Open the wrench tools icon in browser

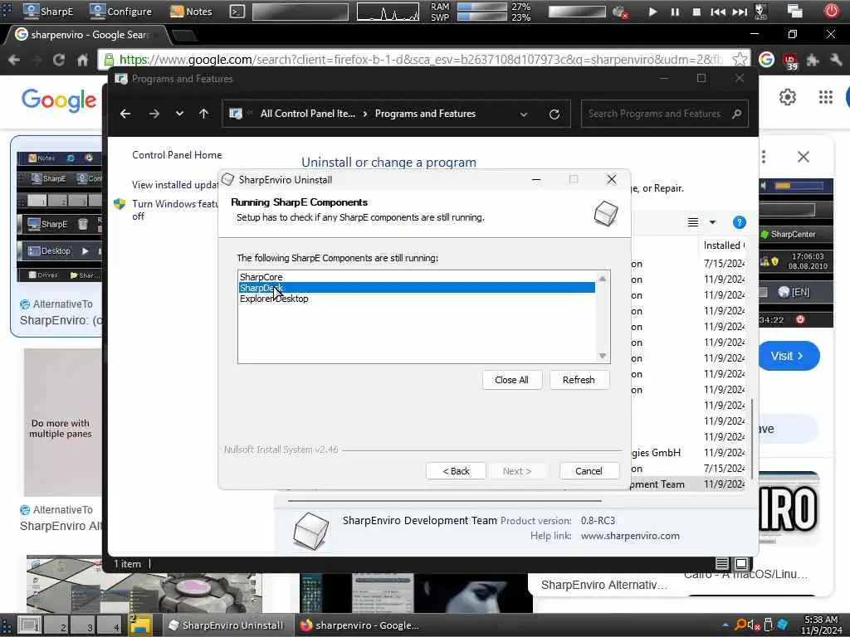coord(835,60)
